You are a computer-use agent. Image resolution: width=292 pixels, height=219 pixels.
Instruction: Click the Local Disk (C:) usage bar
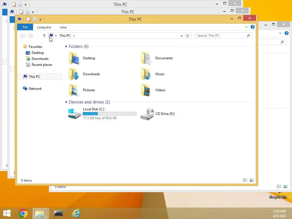109,113
